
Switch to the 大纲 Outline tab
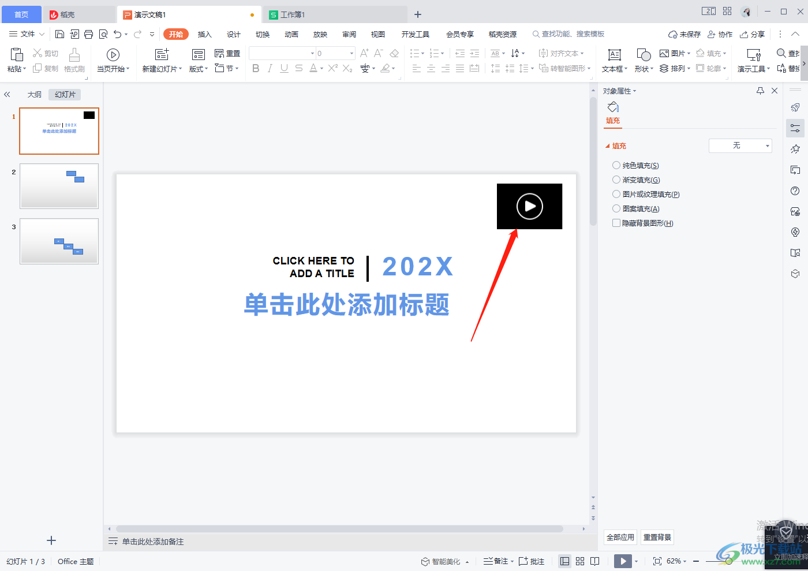[35, 95]
